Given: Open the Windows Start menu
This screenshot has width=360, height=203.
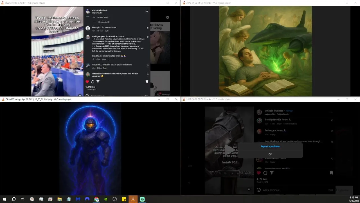Looking at the screenshot, I should pos(4,199).
